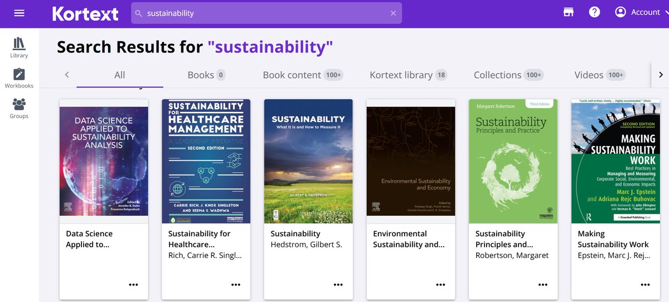The height and width of the screenshot is (302, 669).
Task: Switch to the Books tab
Action: coord(206,75)
